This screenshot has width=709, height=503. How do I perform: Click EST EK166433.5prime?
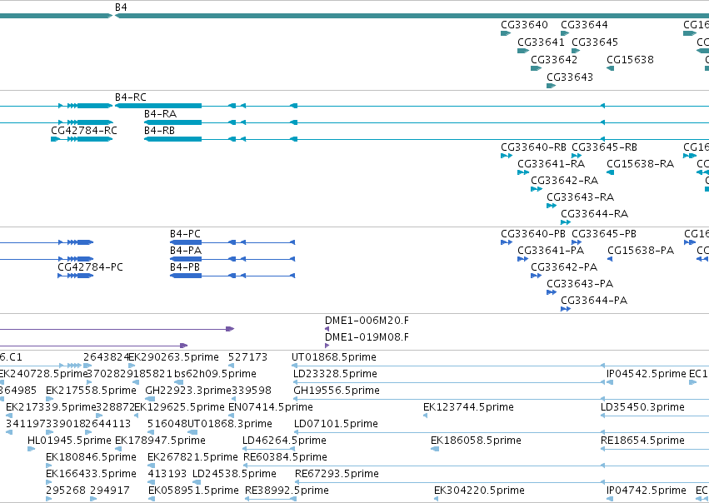click(x=91, y=474)
